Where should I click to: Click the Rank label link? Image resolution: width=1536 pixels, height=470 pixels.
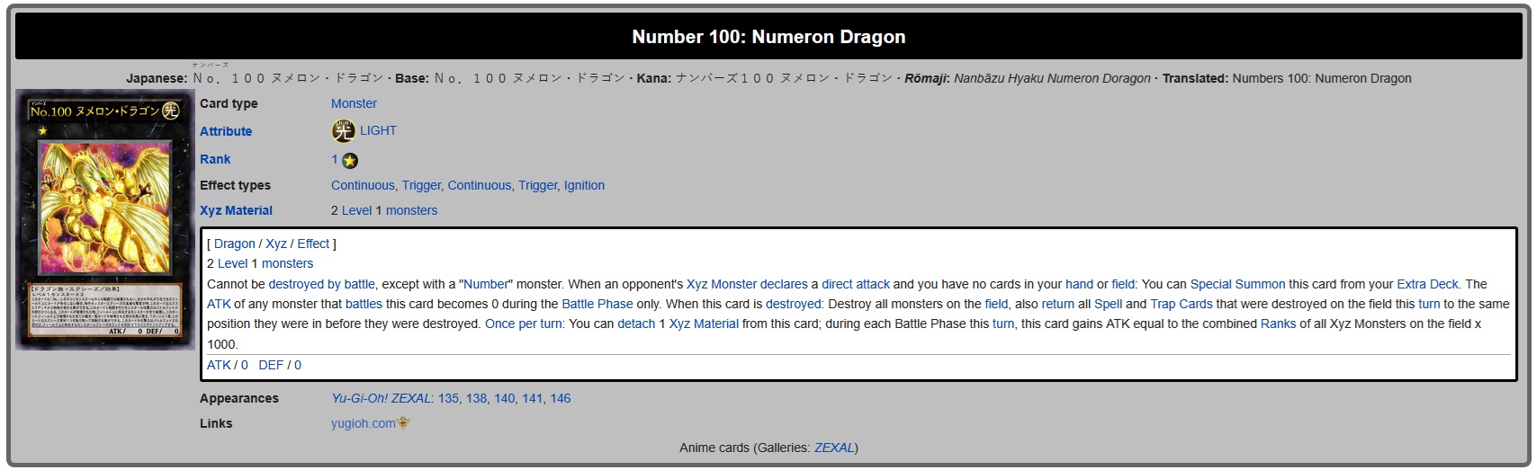click(215, 159)
